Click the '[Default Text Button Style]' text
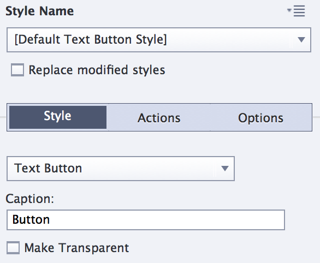Screen dimensions: 320x263 point(91,39)
